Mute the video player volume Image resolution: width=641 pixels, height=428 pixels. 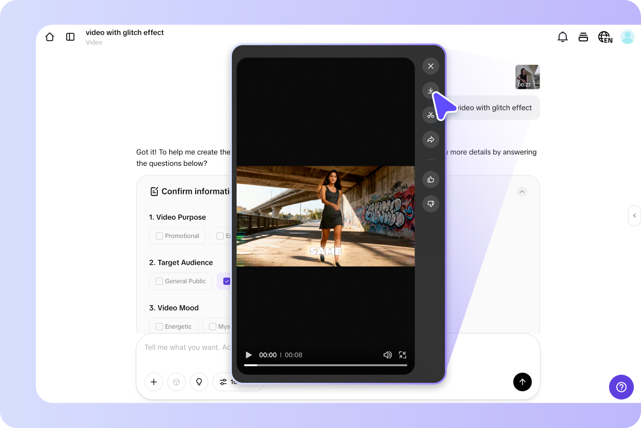[x=387, y=355]
